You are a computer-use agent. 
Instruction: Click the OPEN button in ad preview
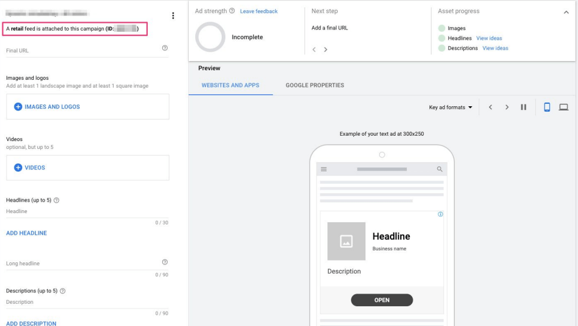pos(382,300)
